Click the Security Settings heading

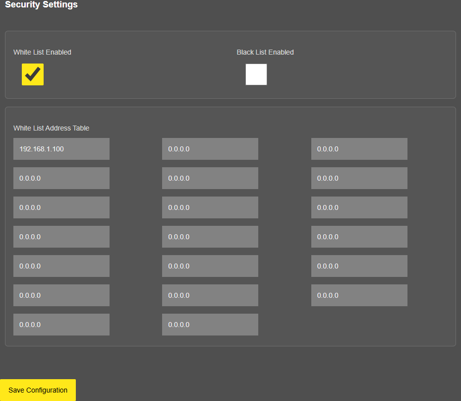42,4
